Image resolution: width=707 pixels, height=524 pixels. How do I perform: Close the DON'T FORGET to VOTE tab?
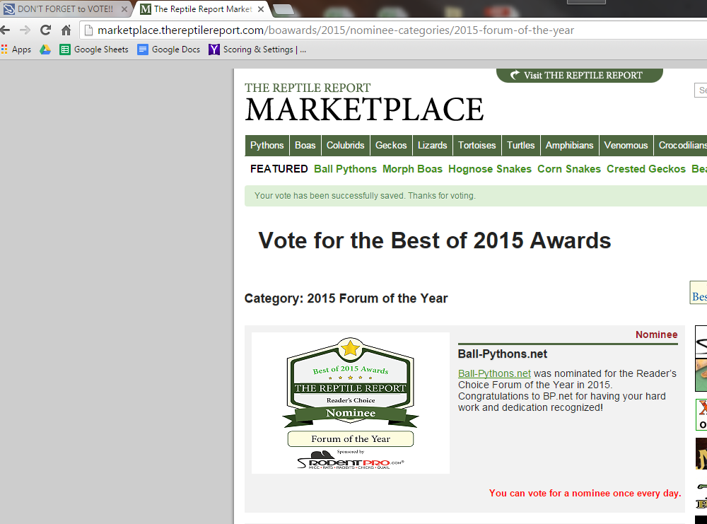click(x=124, y=9)
